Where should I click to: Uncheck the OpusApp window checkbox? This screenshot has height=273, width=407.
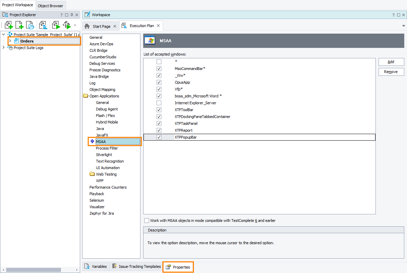tap(159, 82)
